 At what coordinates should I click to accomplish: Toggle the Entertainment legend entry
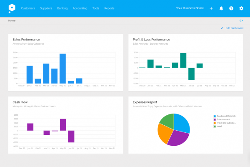(x=224, y=120)
